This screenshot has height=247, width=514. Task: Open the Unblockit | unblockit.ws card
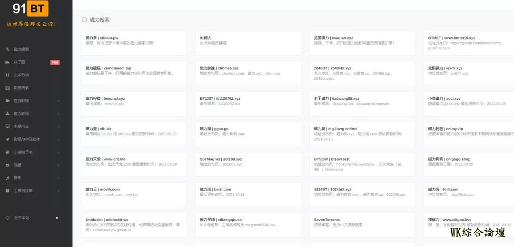[x=134, y=225]
